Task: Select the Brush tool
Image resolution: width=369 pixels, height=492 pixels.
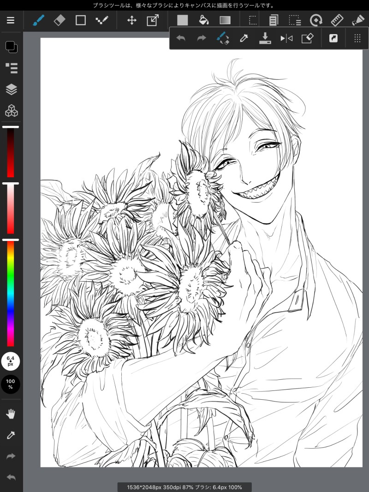Action: [x=39, y=20]
